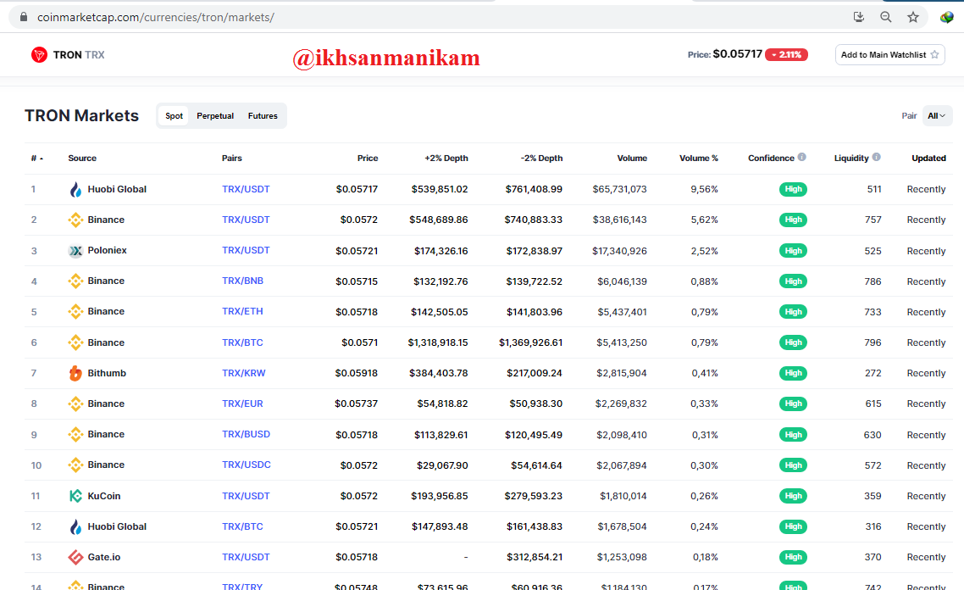Screen dimensions: 964x590
Task: Switch to the Perpetual markets tab
Action: (x=215, y=115)
